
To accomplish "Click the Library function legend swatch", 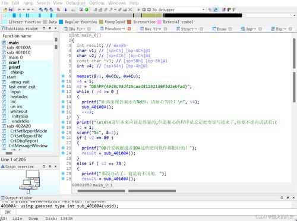I will [x=5, y=22].
